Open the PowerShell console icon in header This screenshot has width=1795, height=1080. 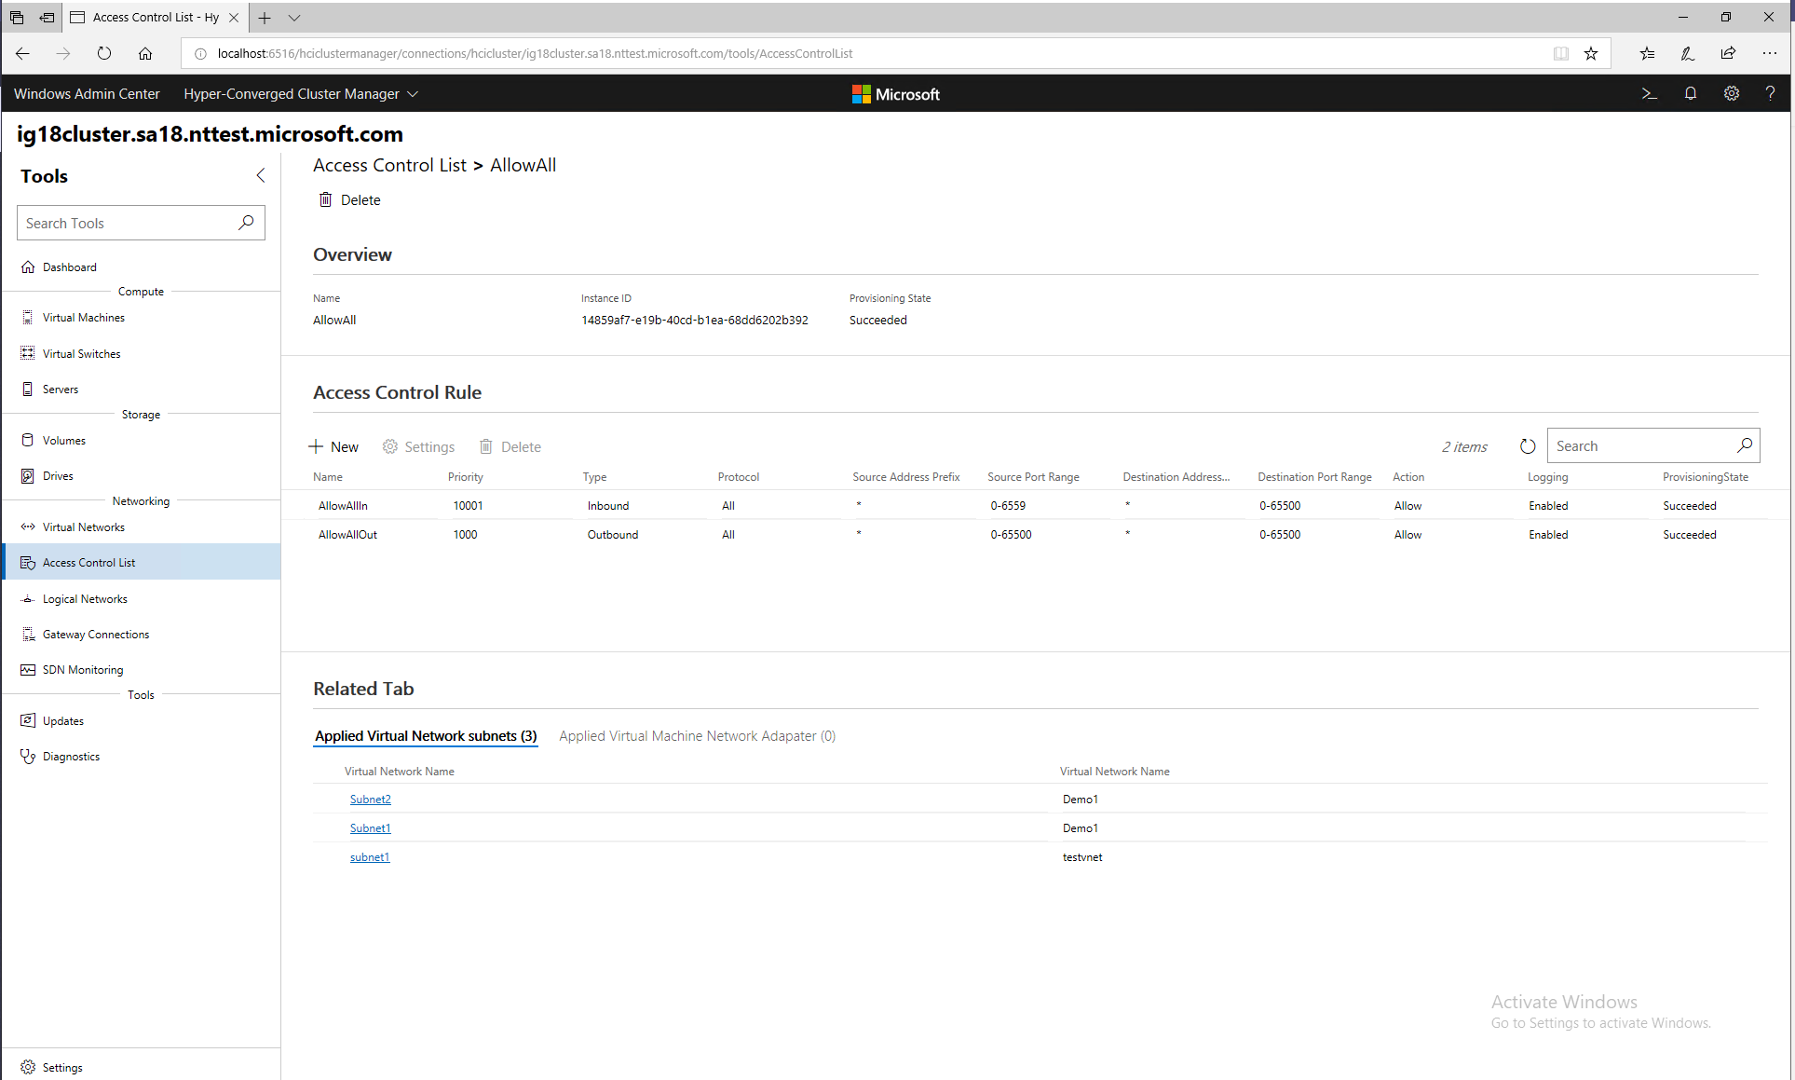[1649, 93]
